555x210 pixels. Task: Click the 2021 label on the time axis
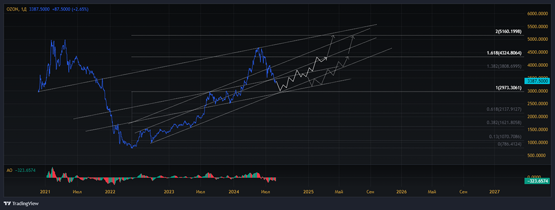coord(45,192)
